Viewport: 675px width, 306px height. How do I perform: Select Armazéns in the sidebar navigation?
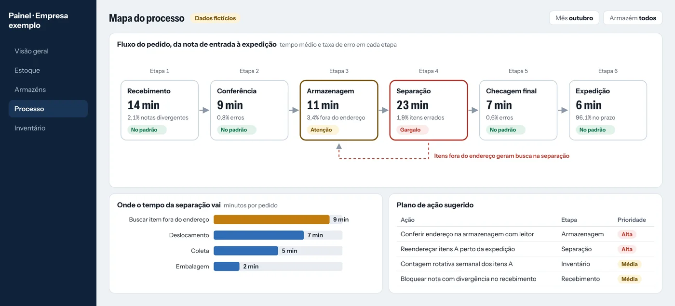tap(48, 89)
